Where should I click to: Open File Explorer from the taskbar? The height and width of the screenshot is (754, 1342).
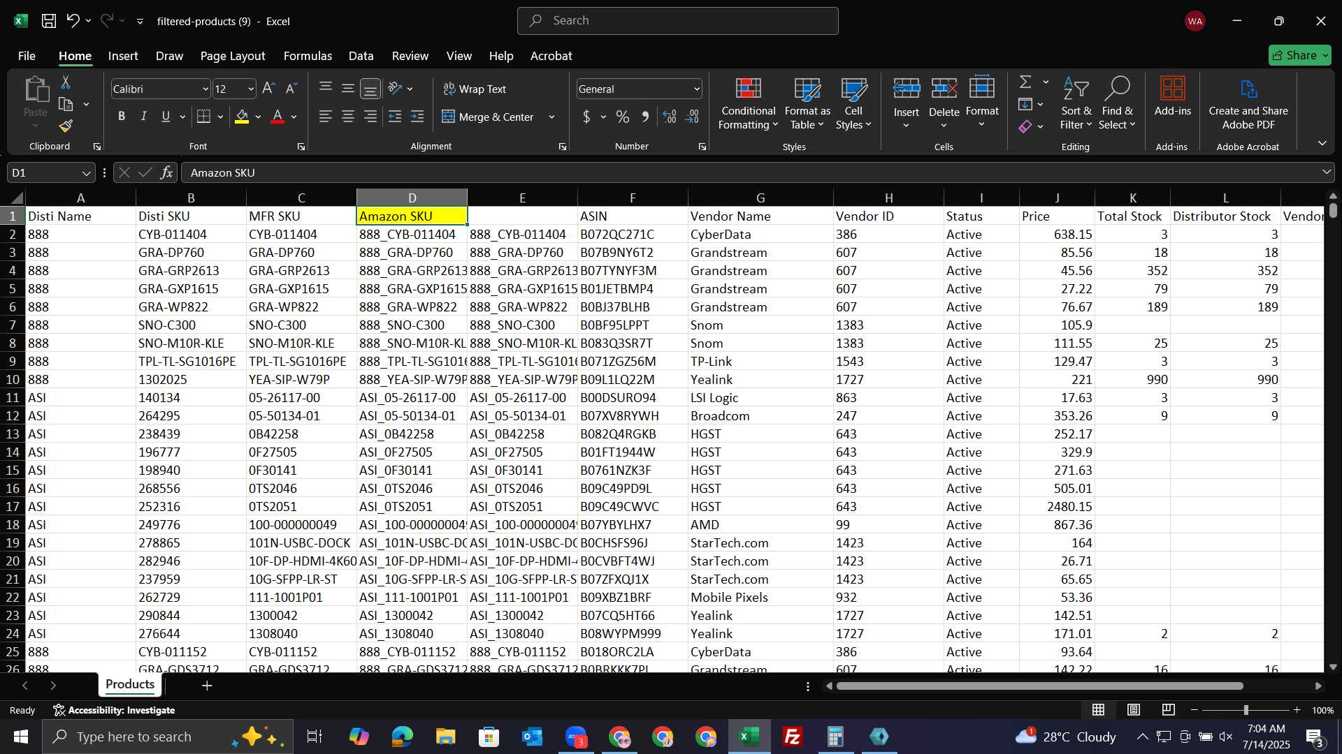pos(445,737)
